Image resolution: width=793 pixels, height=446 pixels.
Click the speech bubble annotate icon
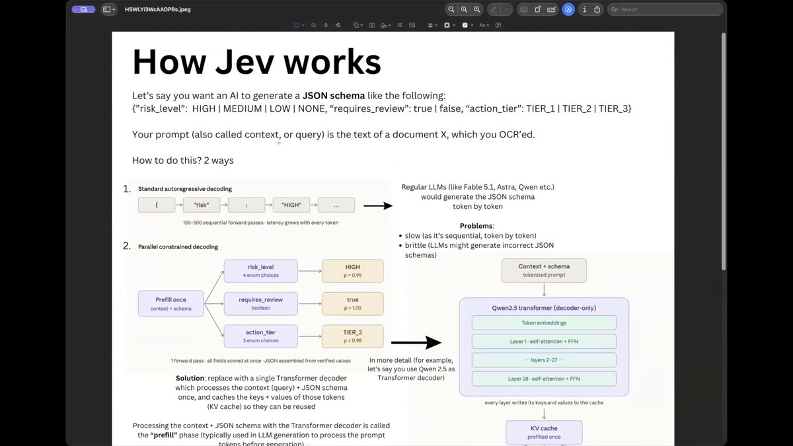498,25
